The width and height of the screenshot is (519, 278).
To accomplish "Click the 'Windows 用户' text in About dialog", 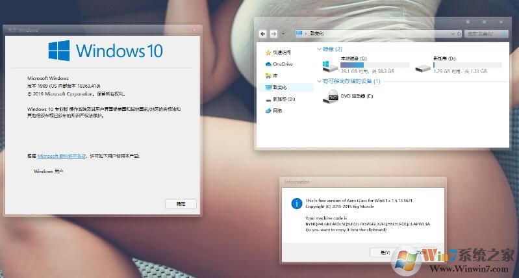I will (48, 171).
